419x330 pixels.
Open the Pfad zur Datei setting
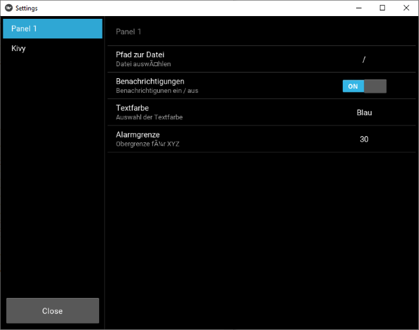pyautogui.click(x=261, y=59)
